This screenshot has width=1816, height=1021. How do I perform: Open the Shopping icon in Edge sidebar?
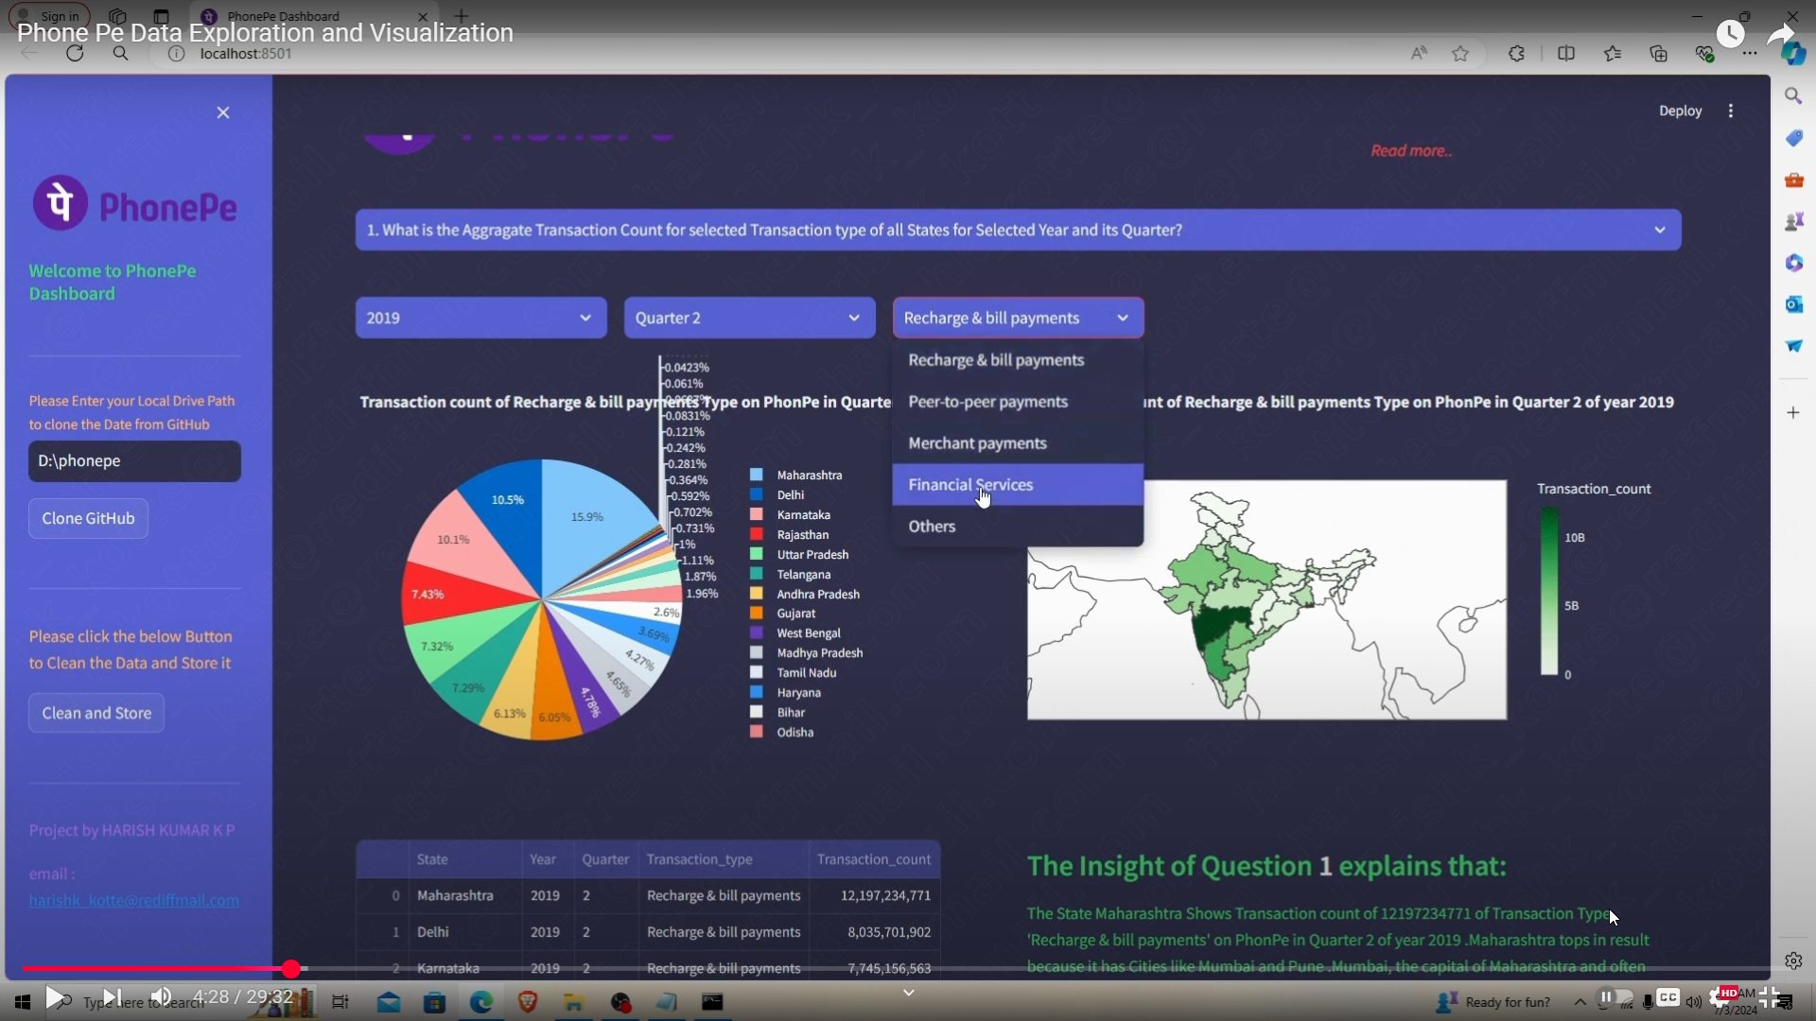tap(1794, 138)
